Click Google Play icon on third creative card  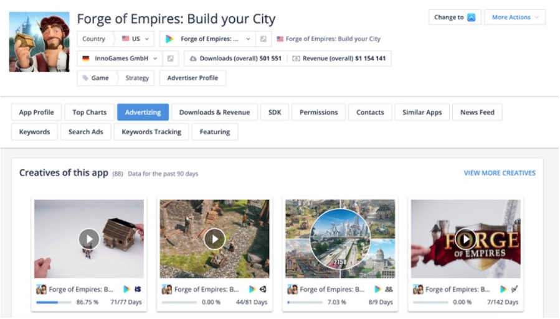[378, 289]
